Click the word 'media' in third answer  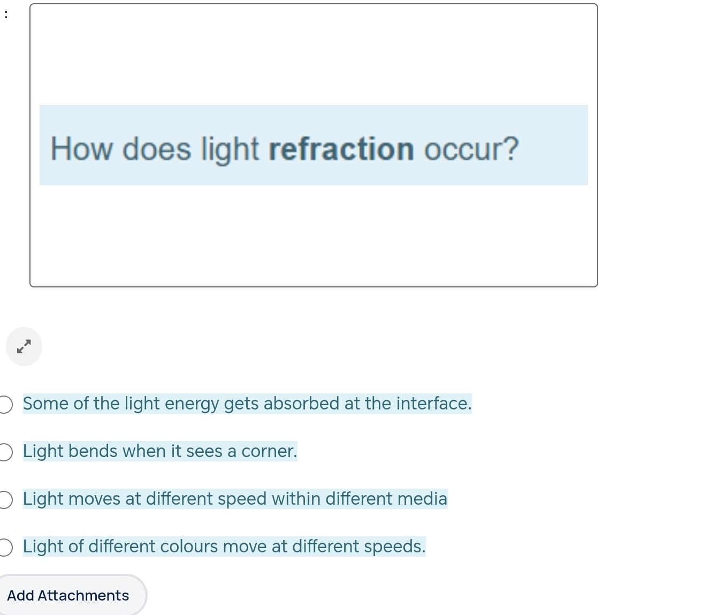(426, 499)
